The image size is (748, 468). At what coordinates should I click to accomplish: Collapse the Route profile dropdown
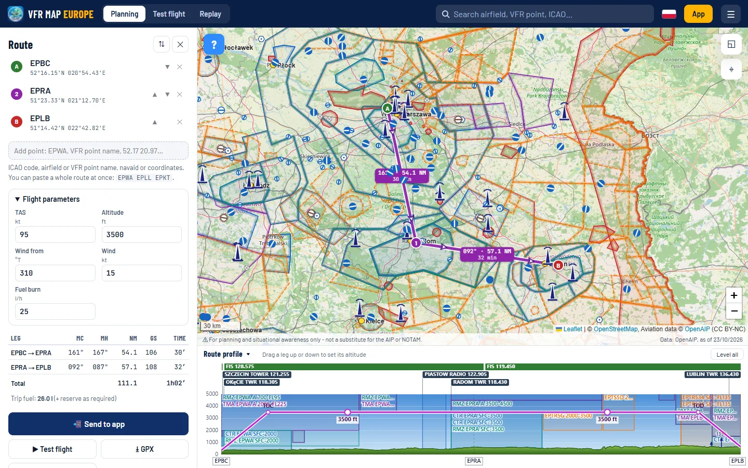227,354
